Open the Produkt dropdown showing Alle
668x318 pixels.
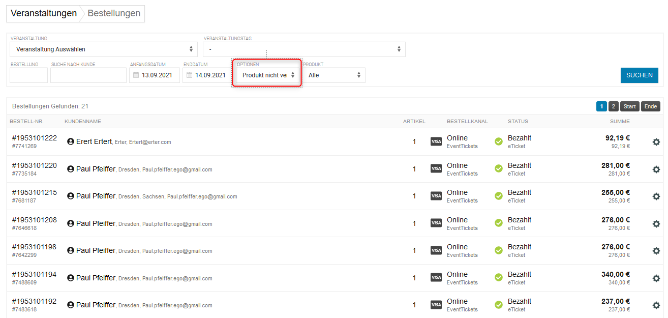click(x=334, y=75)
